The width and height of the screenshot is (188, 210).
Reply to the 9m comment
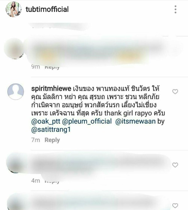pos(52,67)
